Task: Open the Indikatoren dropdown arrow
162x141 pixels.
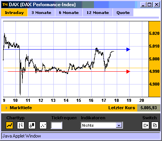Action: [119, 125]
